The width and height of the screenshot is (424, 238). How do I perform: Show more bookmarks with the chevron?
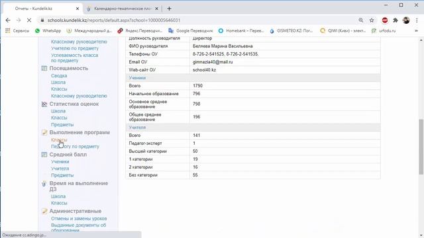(x=416, y=31)
